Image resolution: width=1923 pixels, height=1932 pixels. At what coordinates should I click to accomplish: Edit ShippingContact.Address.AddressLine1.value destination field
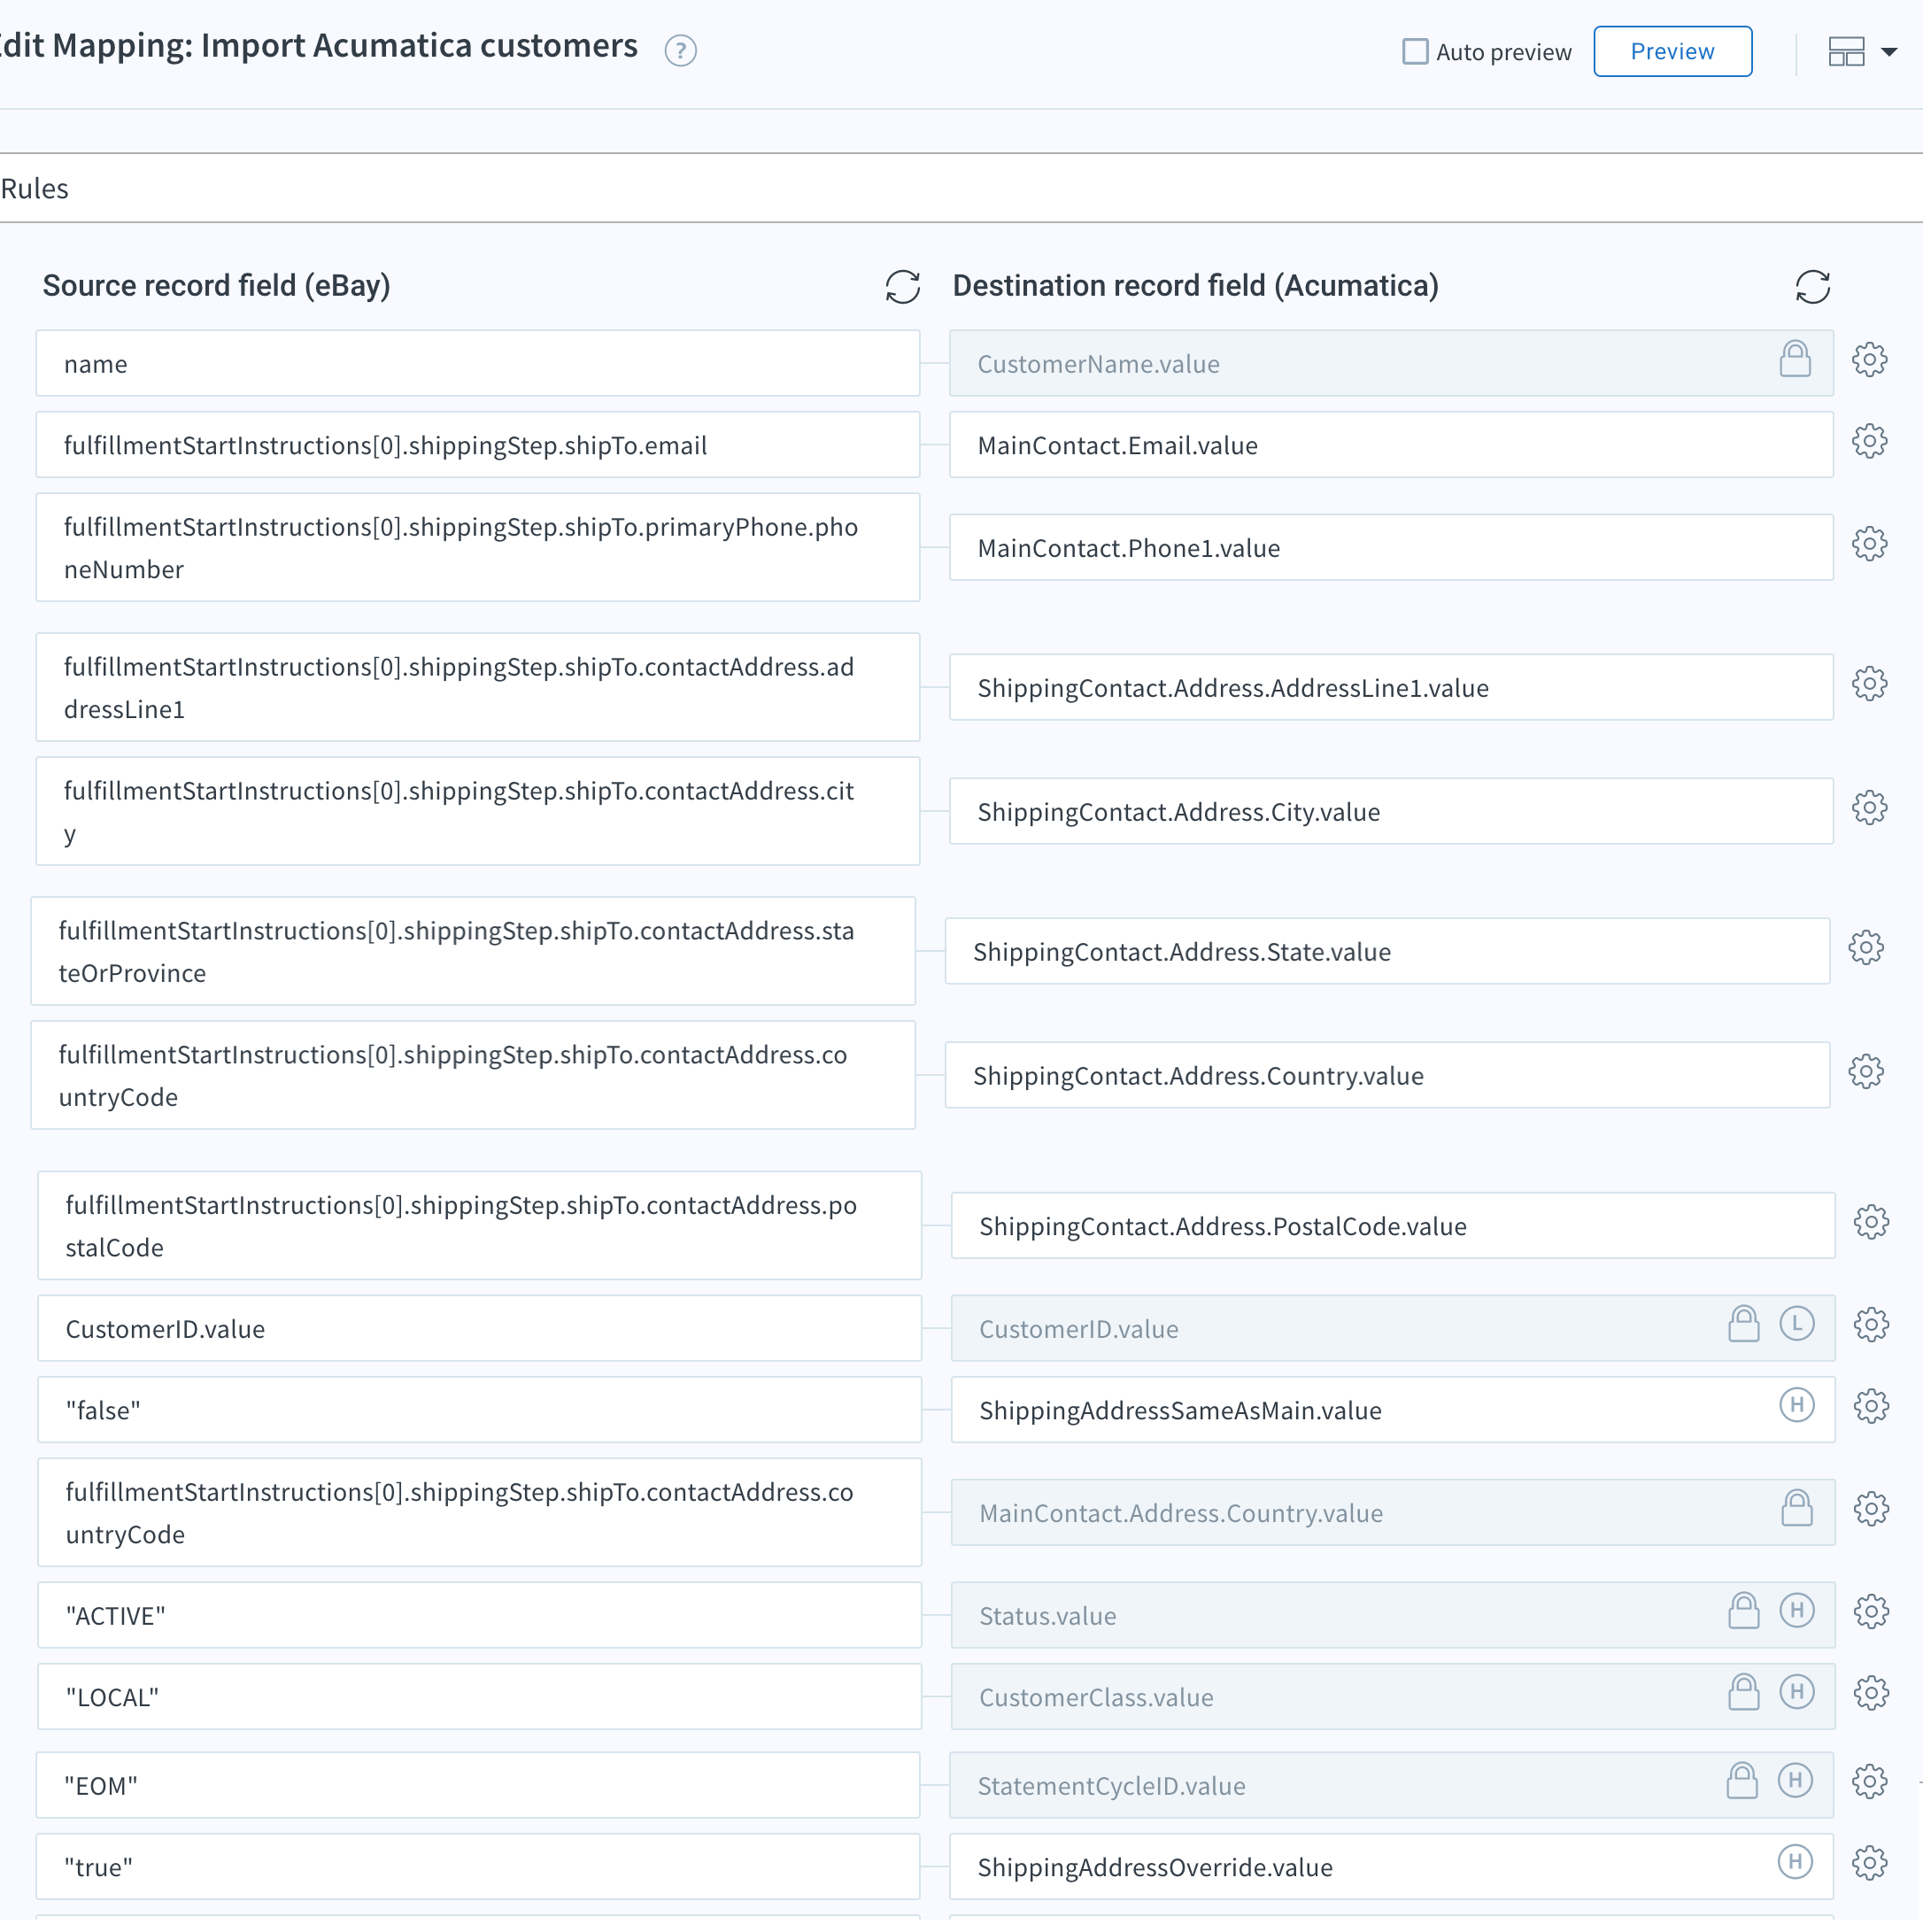[1391, 688]
